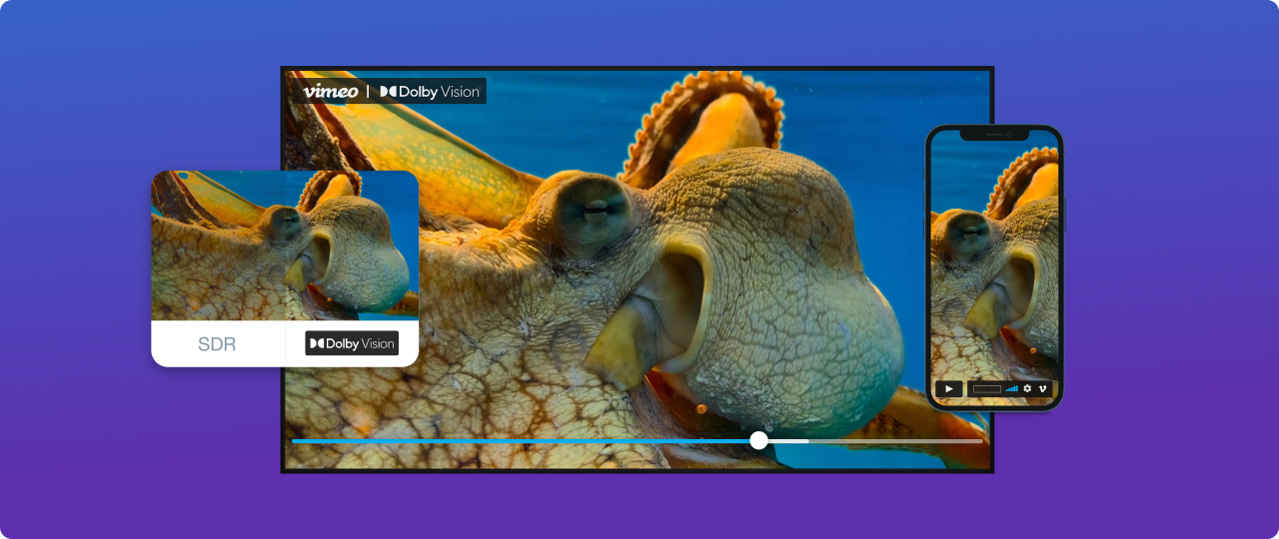Click the Dolby Vision logo in main video overlay
Viewport: 1279px width, 539px height.
click(430, 91)
